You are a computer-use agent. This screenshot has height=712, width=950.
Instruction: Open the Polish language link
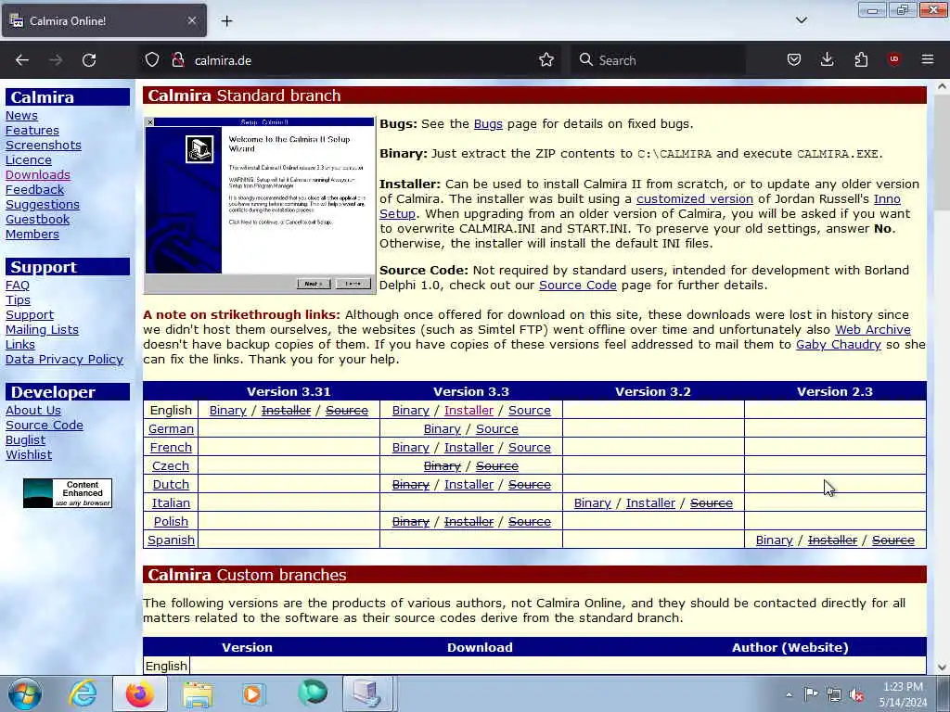pyautogui.click(x=171, y=522)
